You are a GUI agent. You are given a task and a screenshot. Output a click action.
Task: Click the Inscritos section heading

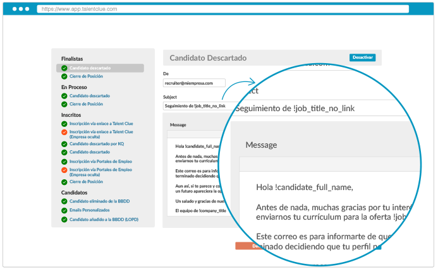pos(71,115)
